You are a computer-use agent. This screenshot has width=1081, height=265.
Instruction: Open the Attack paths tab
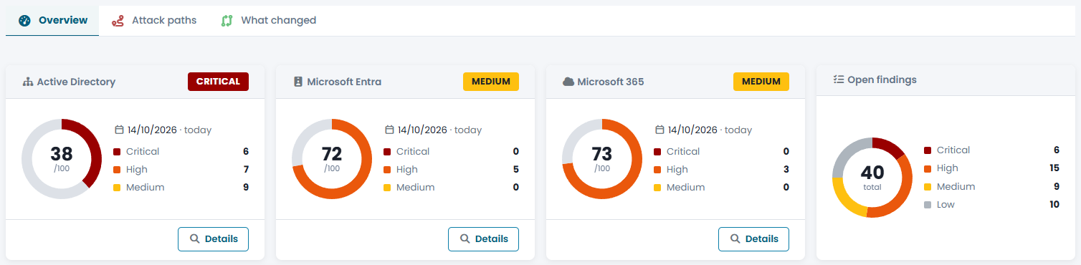coord(153,21)
